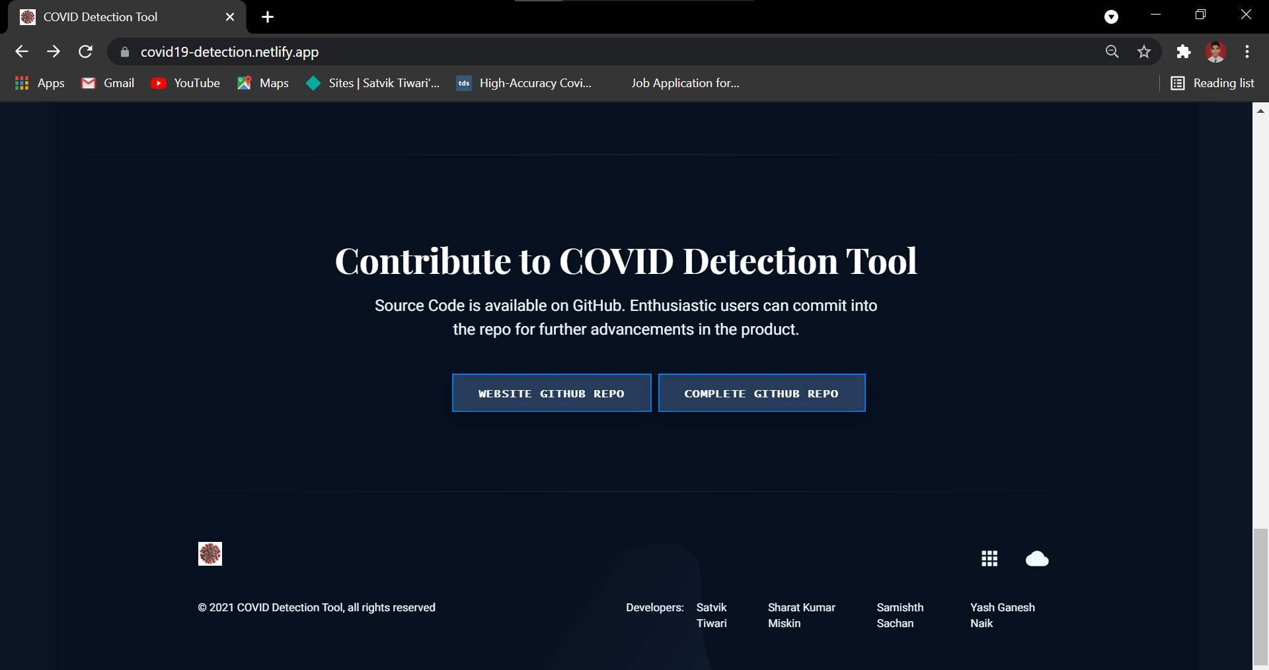The height and width of the screenshot is (670, 1269).
Task: Click the zoom magnifier icon in address bar
Action: point(1112,51)
